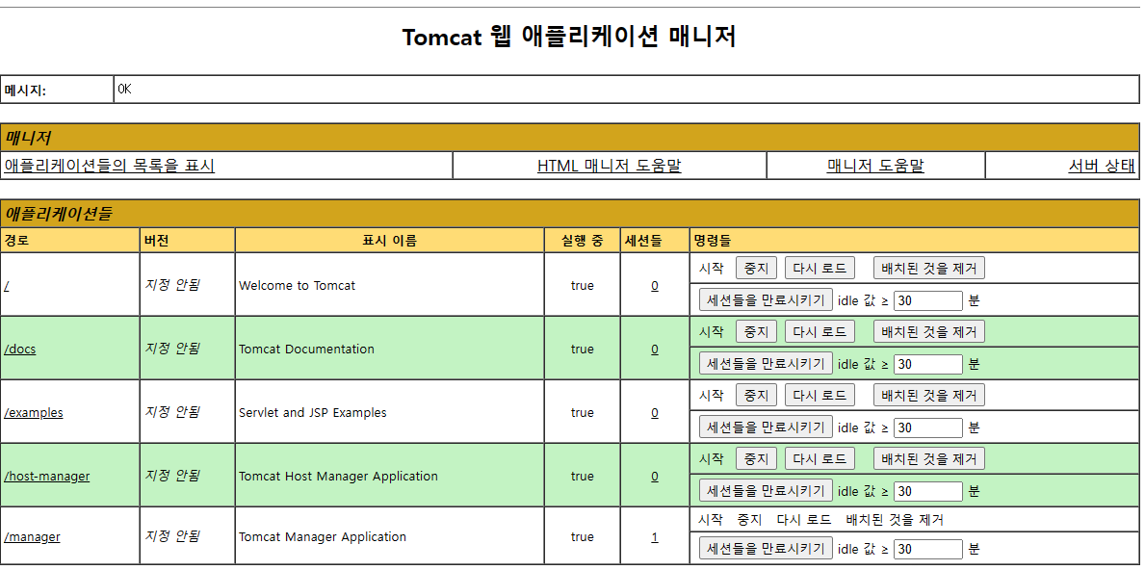Click the 표시 이름 column header
1145x570 pixels.
coord(389,240)
